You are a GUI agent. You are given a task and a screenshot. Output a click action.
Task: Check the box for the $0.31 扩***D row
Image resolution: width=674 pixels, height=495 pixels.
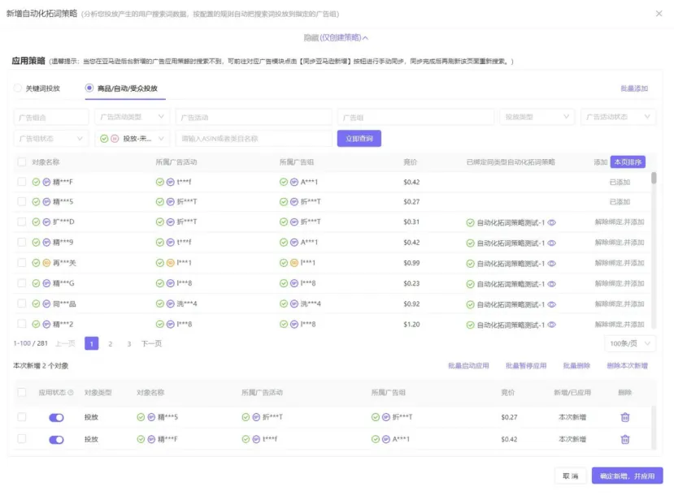[x=21, y=222]
